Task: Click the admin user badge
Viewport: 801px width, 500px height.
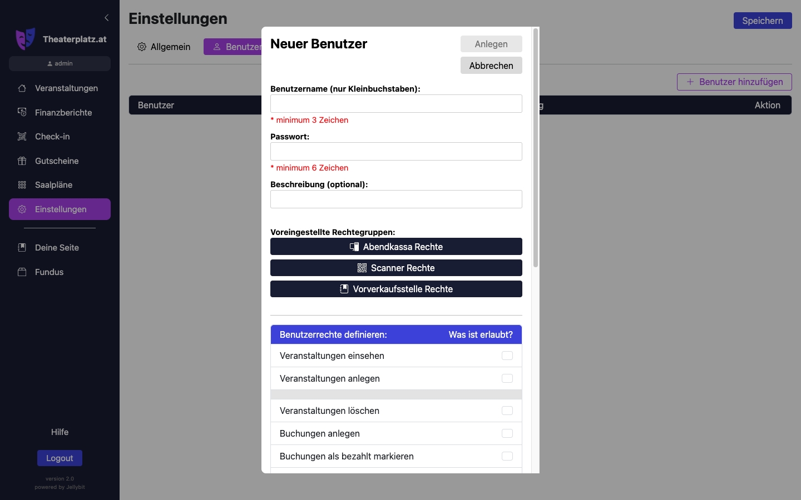Action: pos(59,63)
